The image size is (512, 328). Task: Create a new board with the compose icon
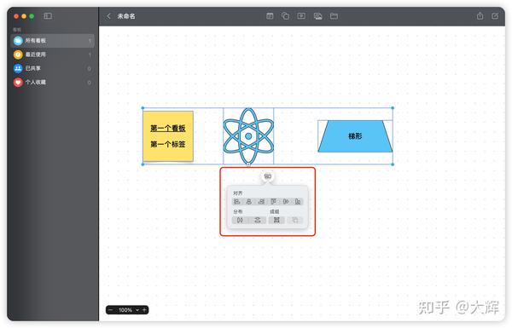point(495,16)
